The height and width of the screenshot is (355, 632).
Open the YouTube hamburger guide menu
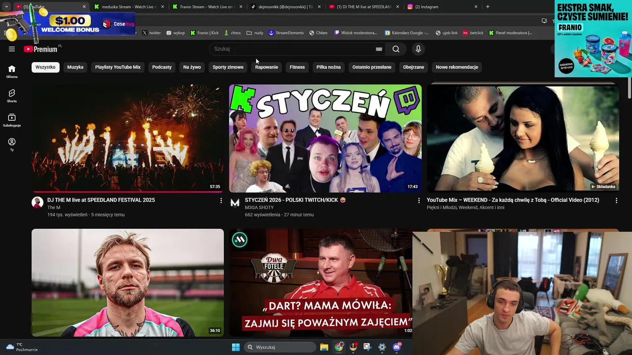(x=12, y=49)
